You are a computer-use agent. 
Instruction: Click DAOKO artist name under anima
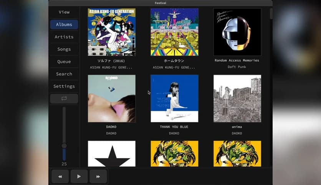[x=237, y=133]
